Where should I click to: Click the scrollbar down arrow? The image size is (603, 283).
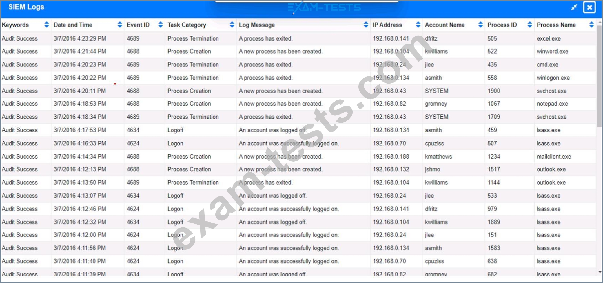click(x=600, y=272)
